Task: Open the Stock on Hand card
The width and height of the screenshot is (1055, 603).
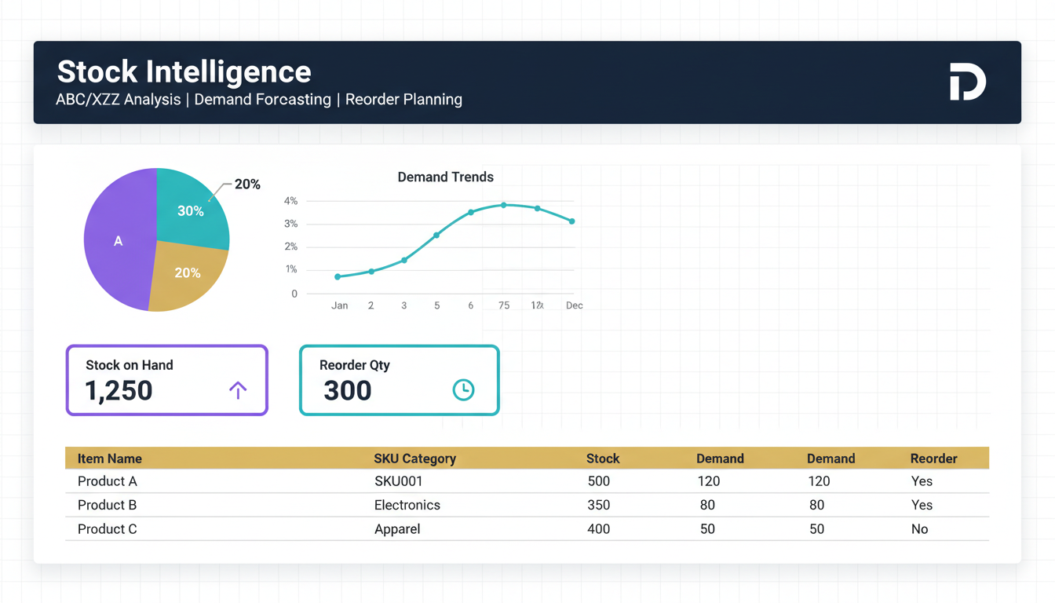Action: tap(166, 380)
